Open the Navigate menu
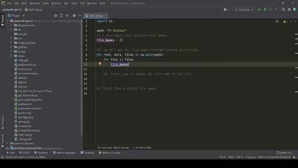298x168 pixels. click(35, 3)
